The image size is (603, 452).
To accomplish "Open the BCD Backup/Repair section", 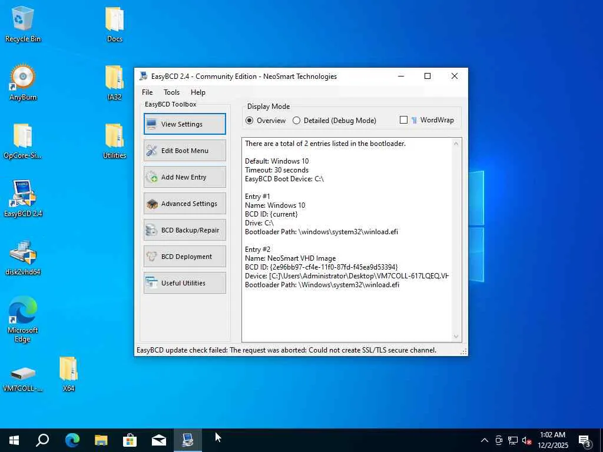I will point(184,230).
